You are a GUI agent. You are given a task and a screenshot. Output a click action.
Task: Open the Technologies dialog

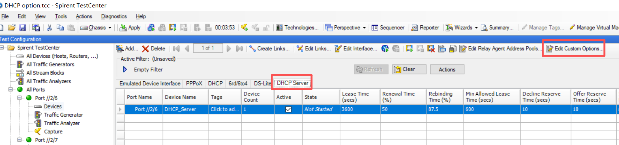coord(297,28)
